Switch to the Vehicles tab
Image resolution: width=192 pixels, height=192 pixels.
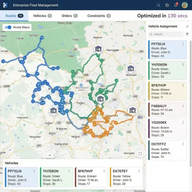[x=42, y=16]
